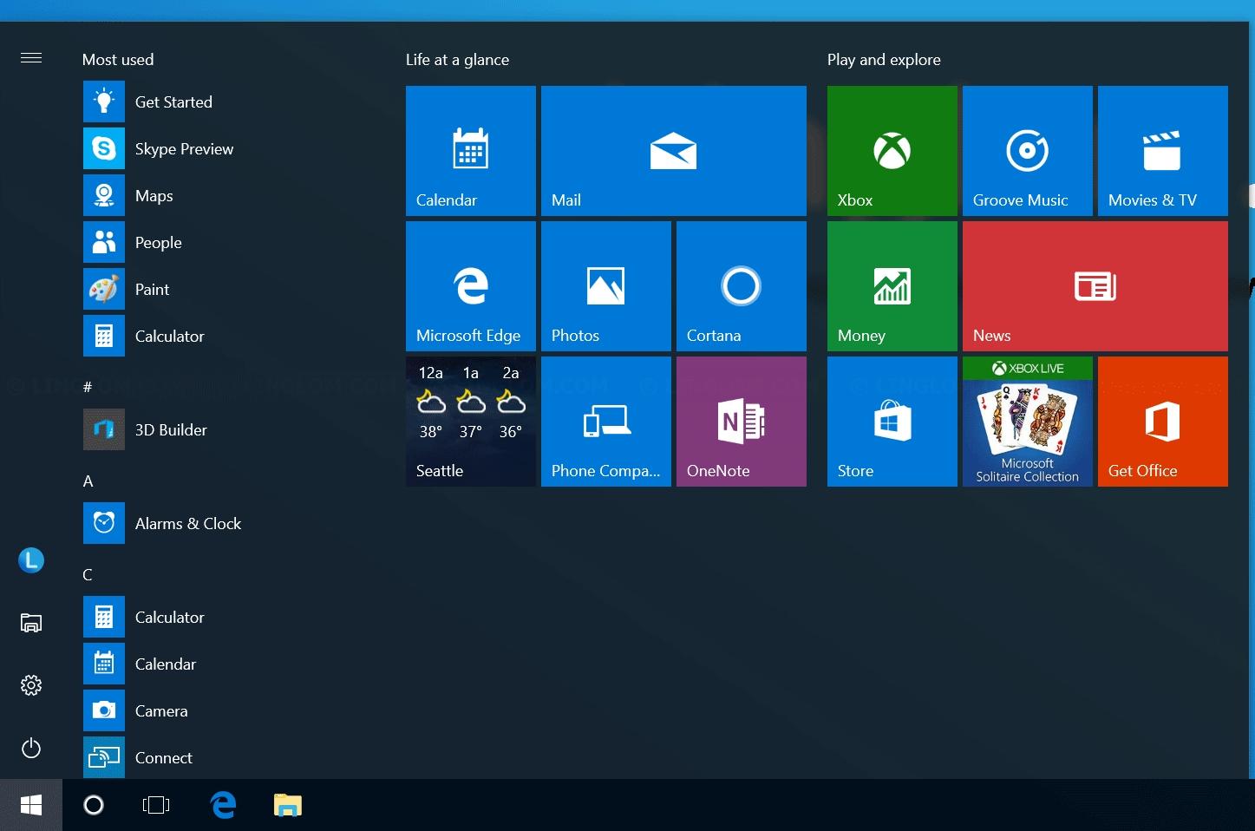Click the Get Office tile
1255x831 pixels.
pos(1162,422)
